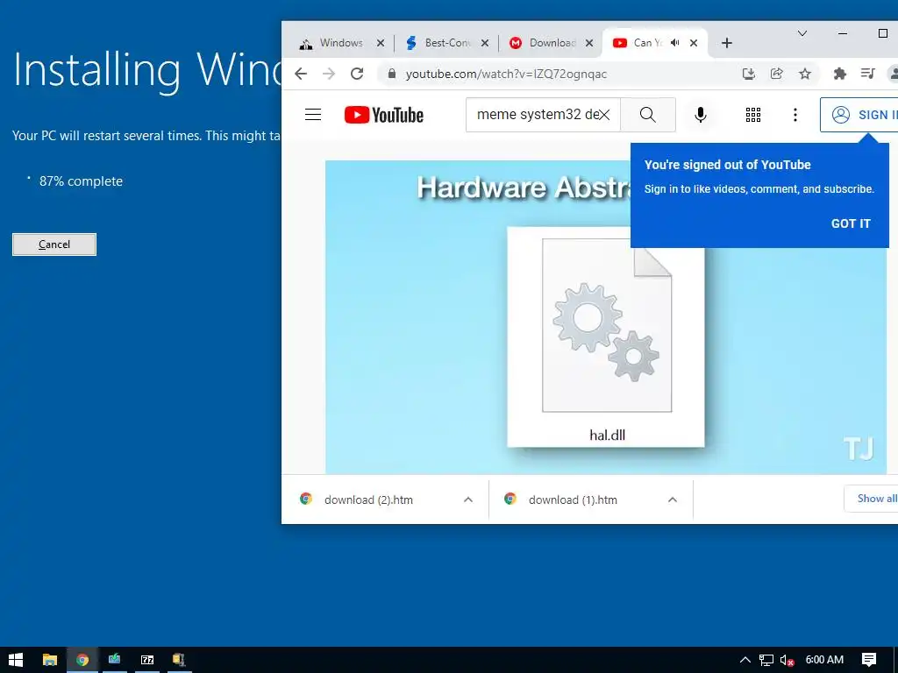
Task: Bookmark this page with the star
Action: [805, 74]
